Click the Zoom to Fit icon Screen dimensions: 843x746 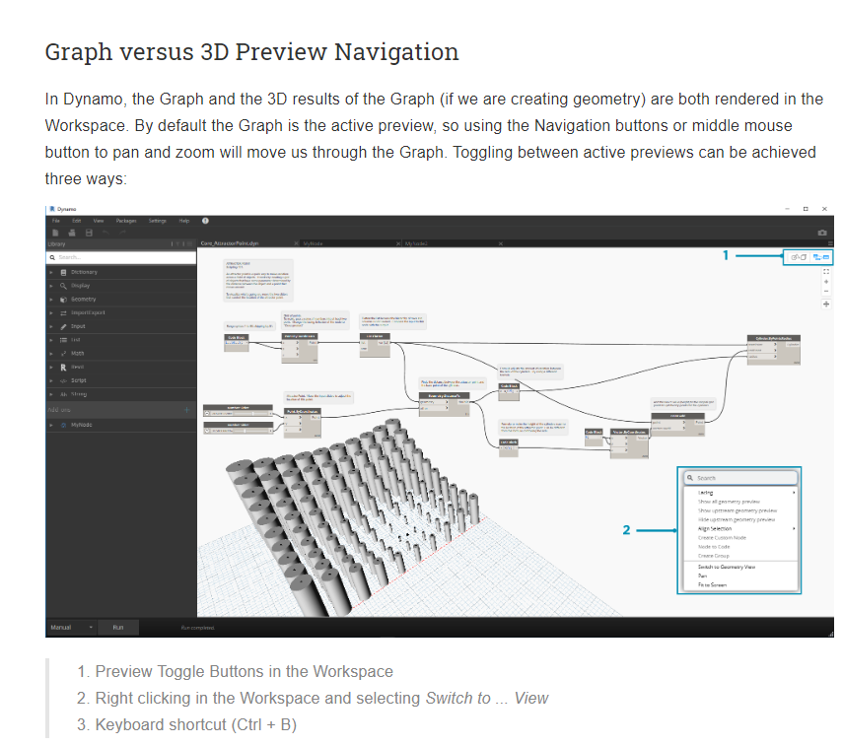point(825,270)
